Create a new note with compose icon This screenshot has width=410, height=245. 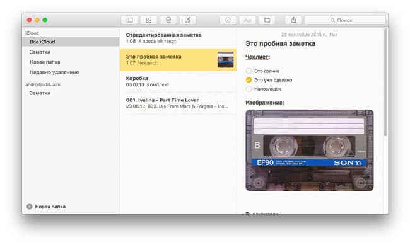pyautogui.click(x=188, y=20)
